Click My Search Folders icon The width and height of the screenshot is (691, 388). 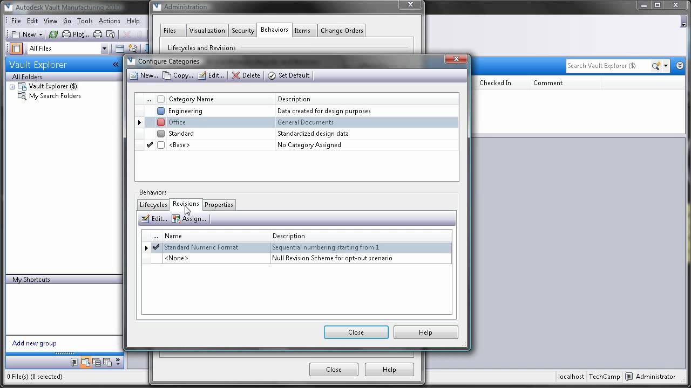pyautogui.click(x=22, y=96)
